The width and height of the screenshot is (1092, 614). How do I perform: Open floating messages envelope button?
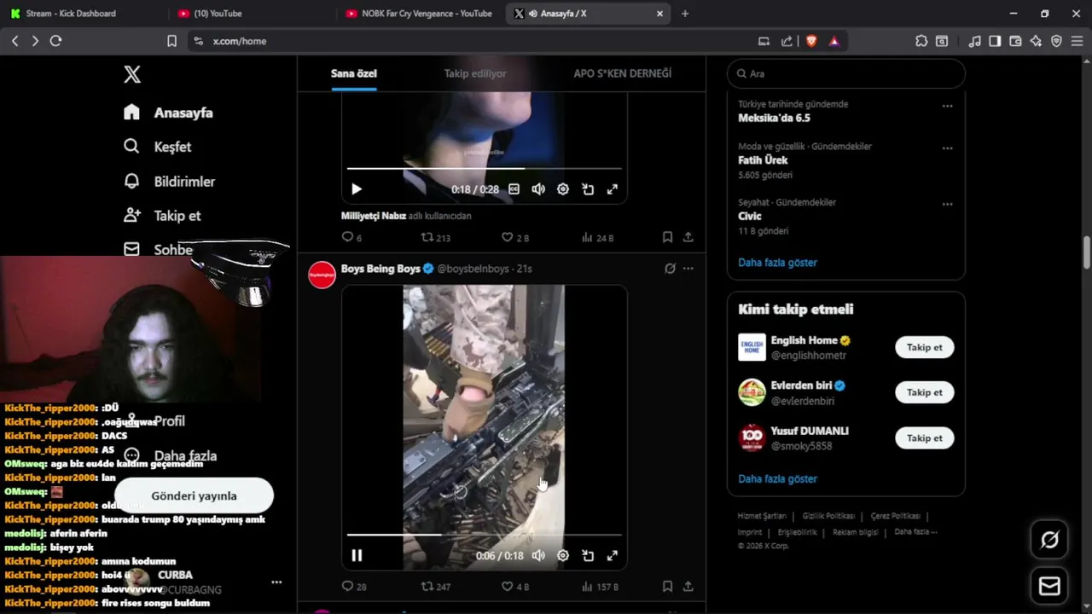click(x=1049, y=587)
